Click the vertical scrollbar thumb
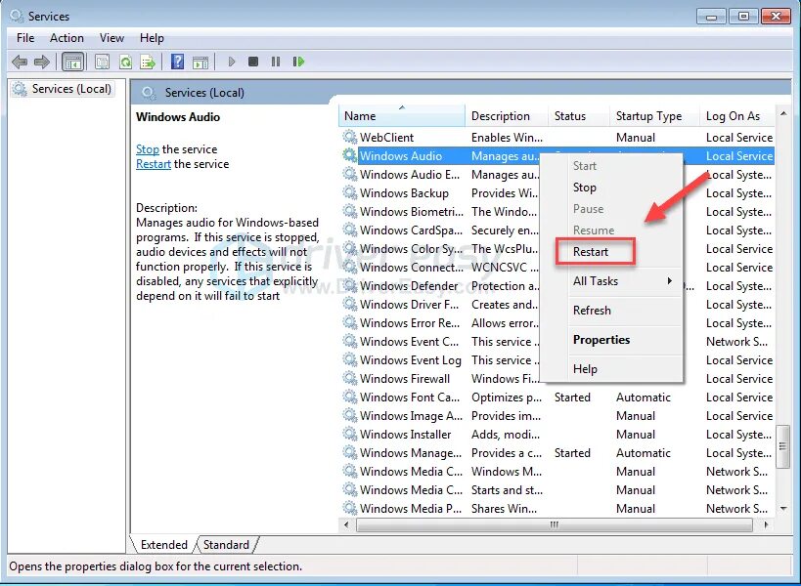This screenshot has width=801, height=586. (x=783, y=446)
